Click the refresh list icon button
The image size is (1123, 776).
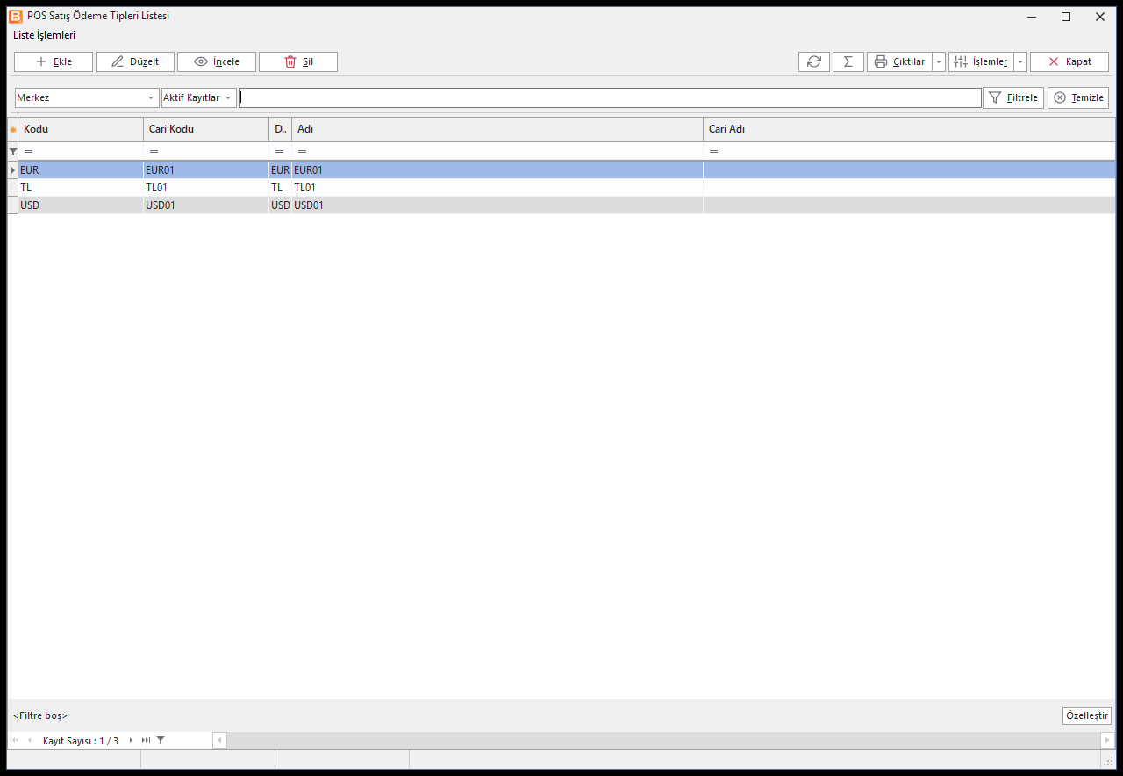(814, 61)
